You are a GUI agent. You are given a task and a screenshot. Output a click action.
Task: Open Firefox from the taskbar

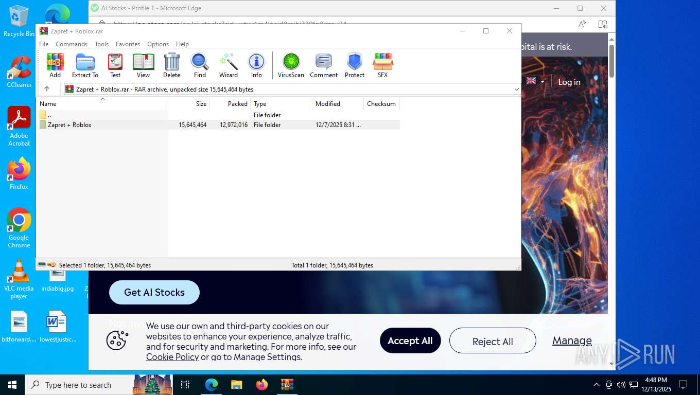tap(262, 385)
